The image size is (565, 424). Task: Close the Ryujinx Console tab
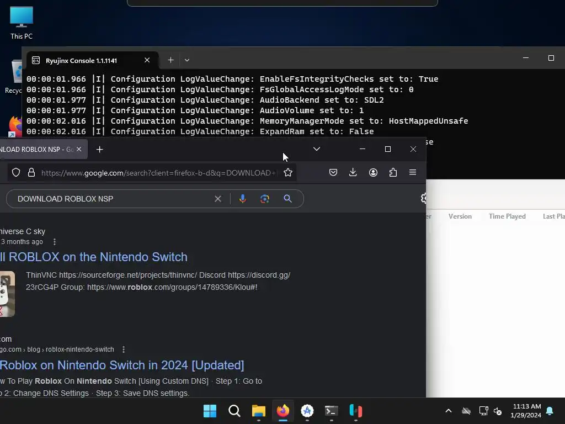[x=147, y=60]
